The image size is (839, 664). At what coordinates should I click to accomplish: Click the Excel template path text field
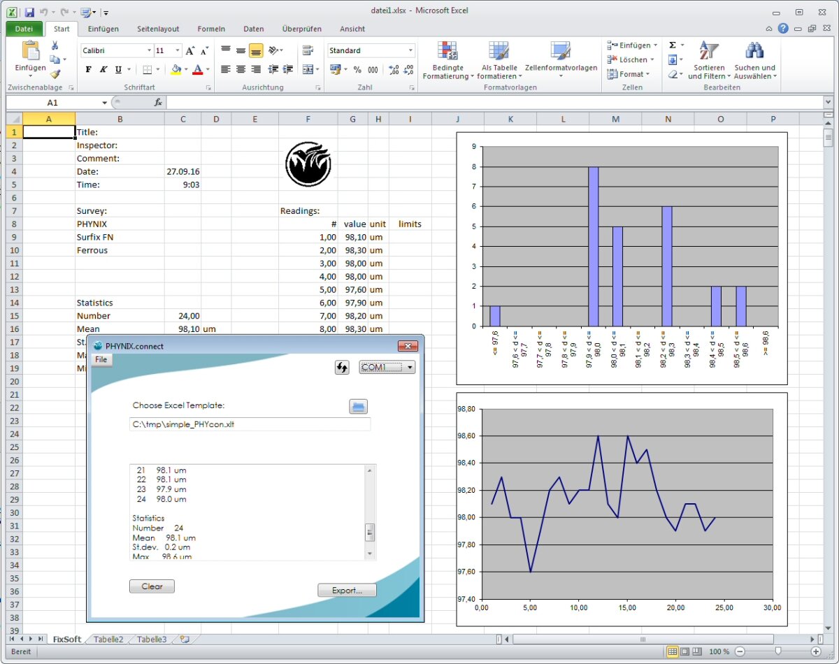pos(250,424)
